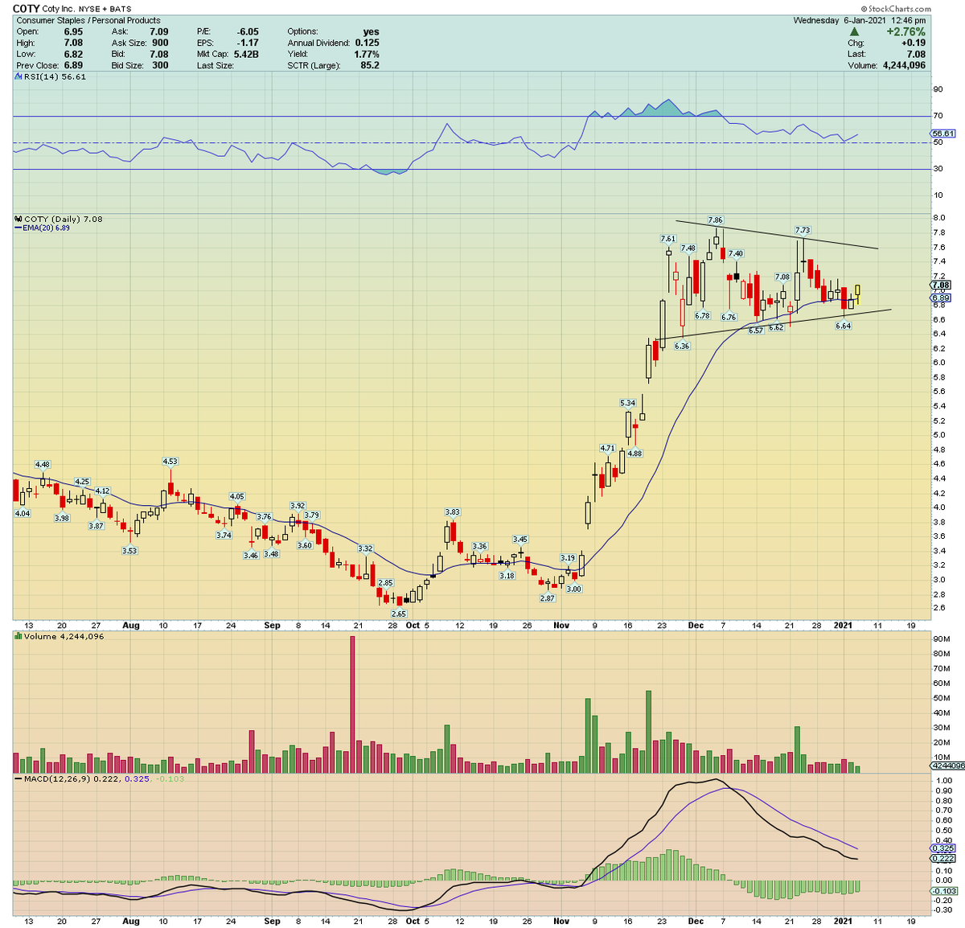Toggle the RSI(14) 56.61 overlay label
965x928 pixels.
point(55,76)
